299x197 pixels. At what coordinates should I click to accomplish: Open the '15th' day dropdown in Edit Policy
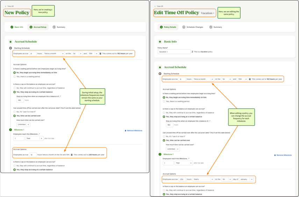click(243, 79)
